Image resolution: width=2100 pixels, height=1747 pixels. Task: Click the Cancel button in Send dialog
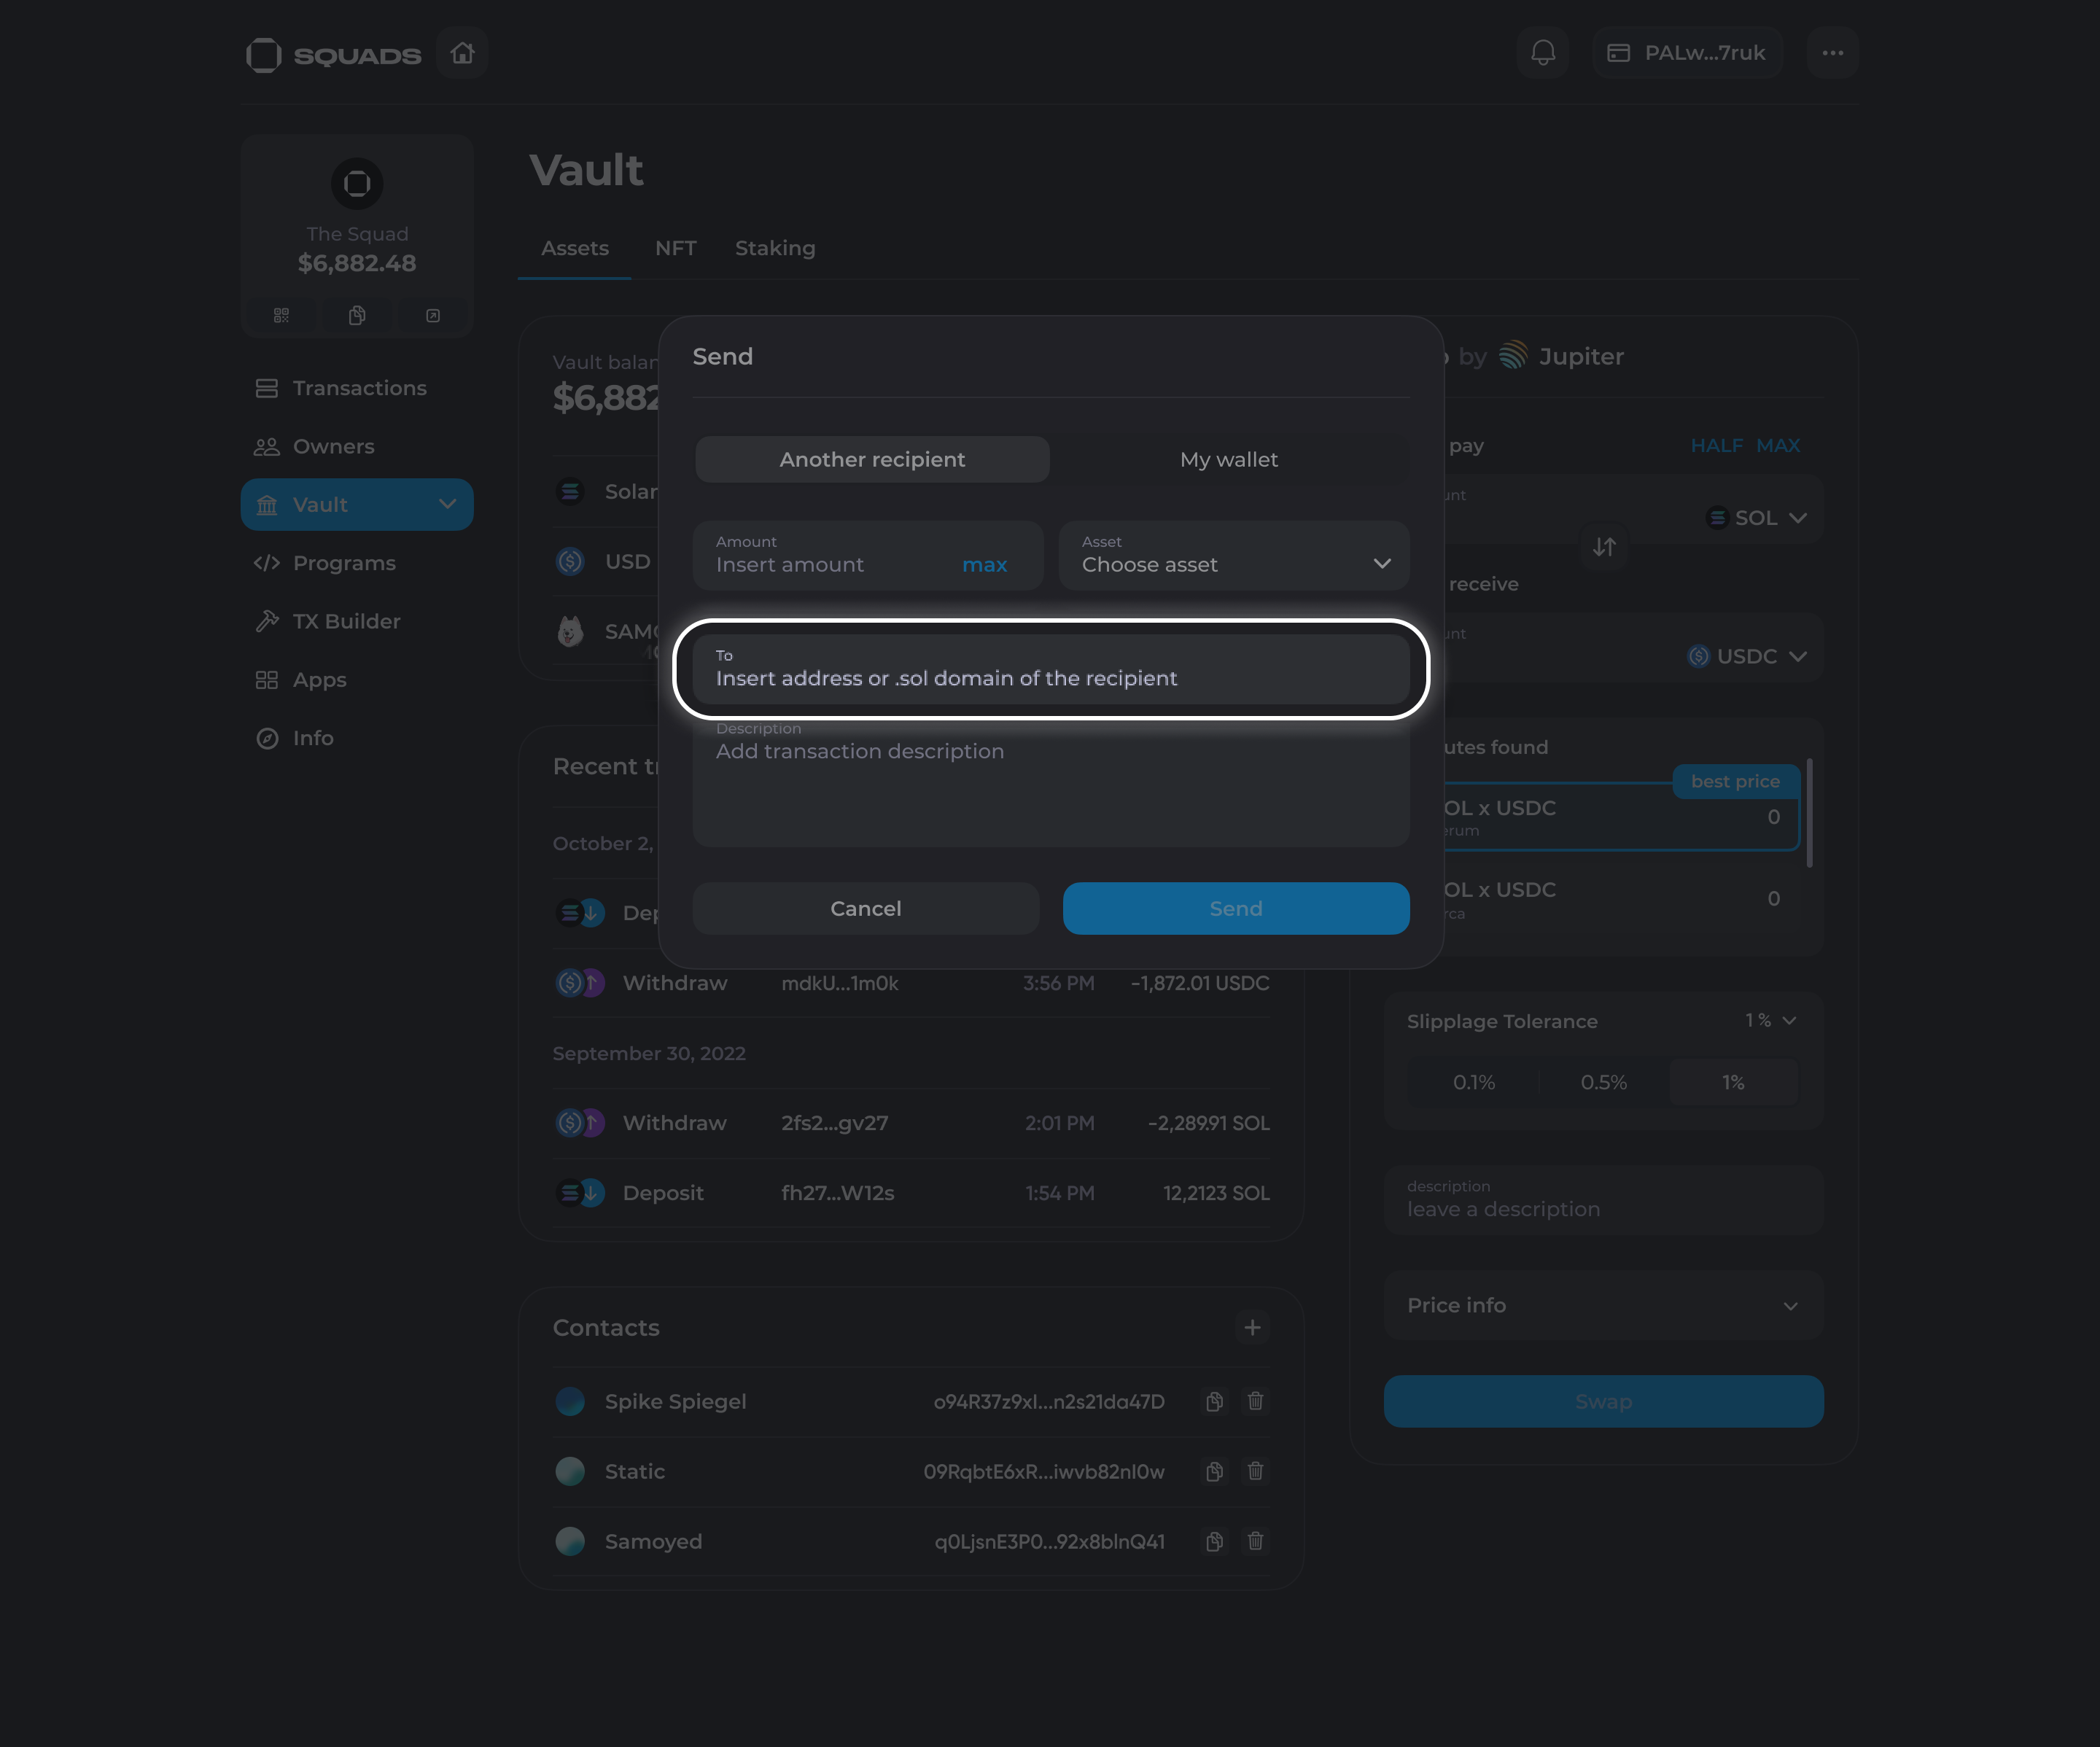click(x=866, y=908)
